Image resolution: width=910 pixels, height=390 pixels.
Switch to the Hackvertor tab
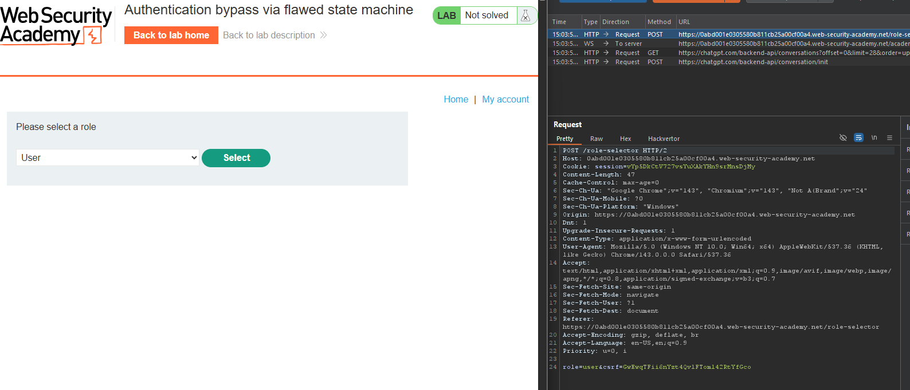point(664,139)
